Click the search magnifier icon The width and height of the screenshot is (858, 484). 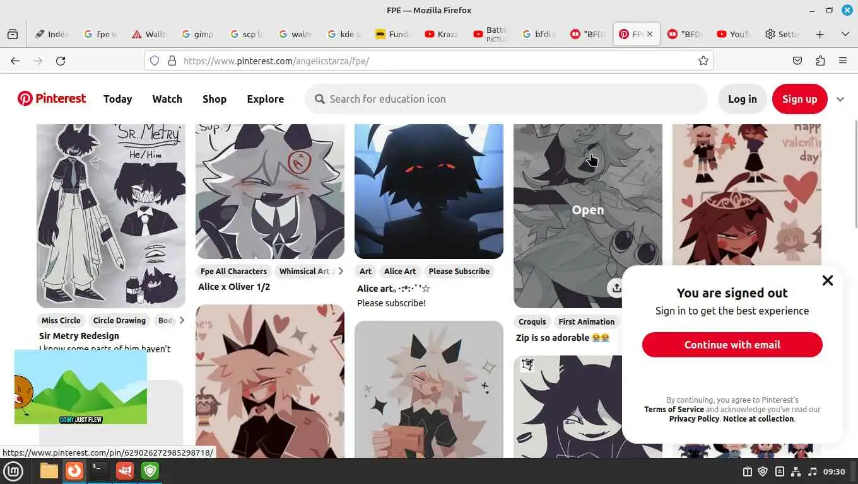[320, 99]
